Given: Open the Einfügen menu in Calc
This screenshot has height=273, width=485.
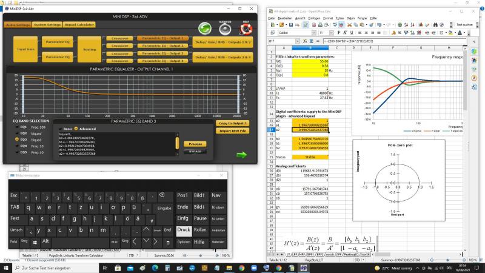Looking at the screenshot, I should coord(314,18).
